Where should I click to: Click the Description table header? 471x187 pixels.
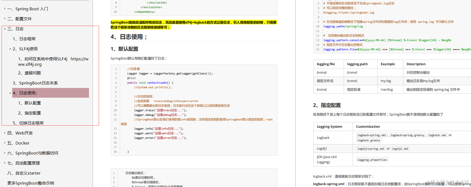[416, 64]
